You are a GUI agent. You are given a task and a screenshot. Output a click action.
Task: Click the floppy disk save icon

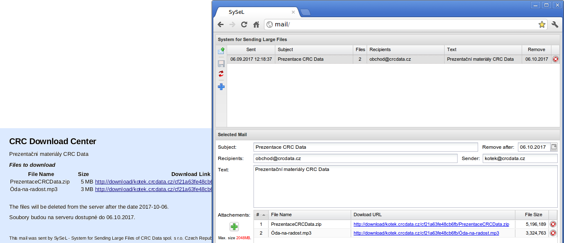pyautogui.click(x=221, y=64)
